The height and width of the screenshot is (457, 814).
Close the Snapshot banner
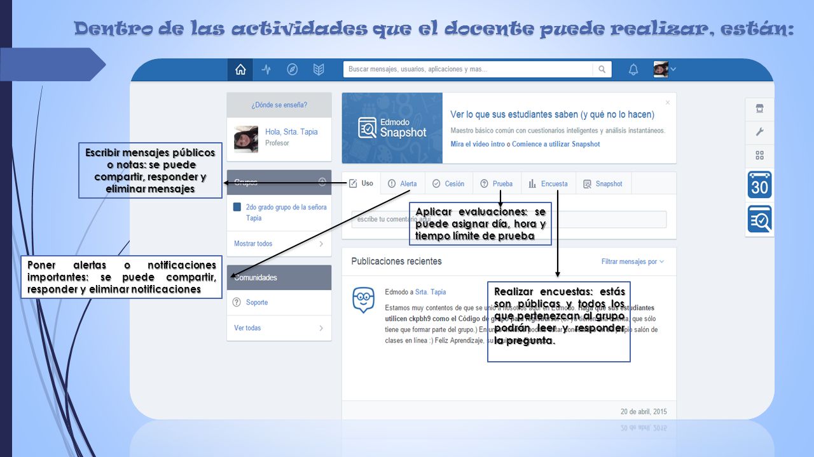tap(668, 102)
